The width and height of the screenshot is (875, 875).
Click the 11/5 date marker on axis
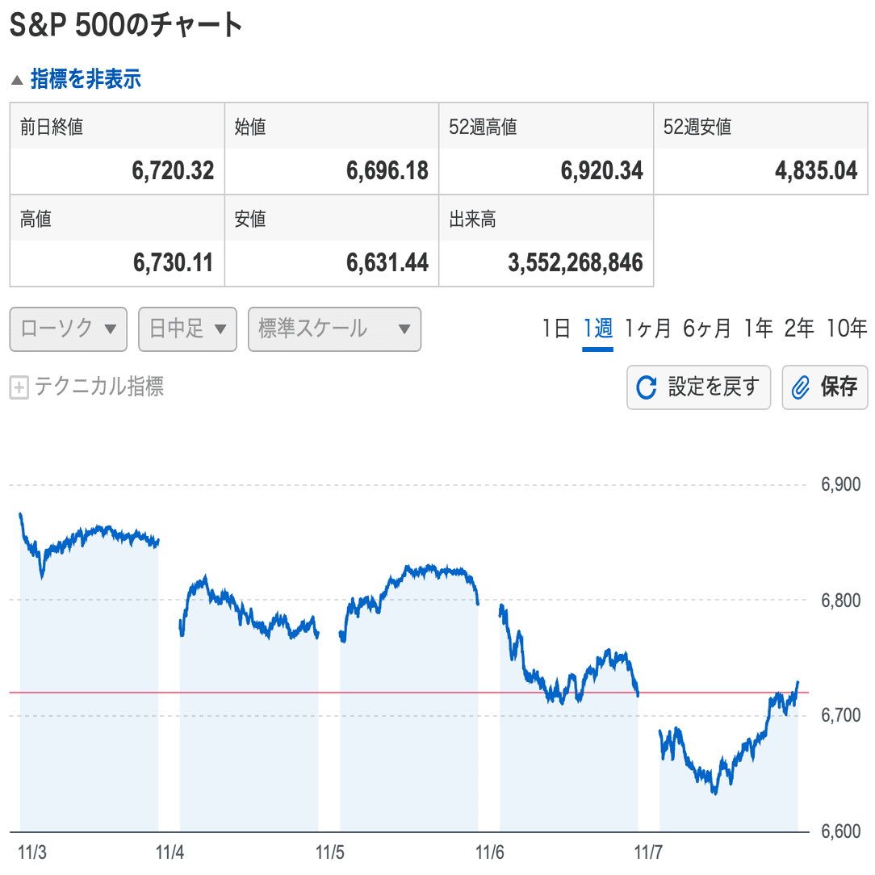[x=329, y=852]
